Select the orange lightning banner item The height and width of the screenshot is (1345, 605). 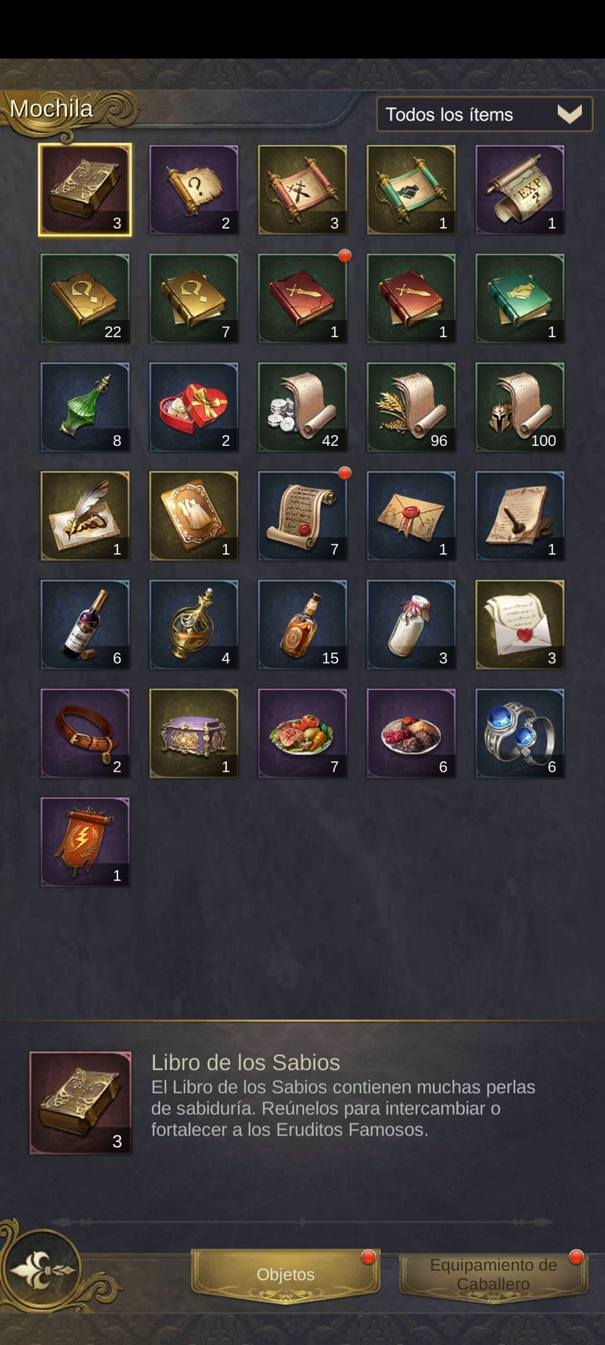pos(85,842)
